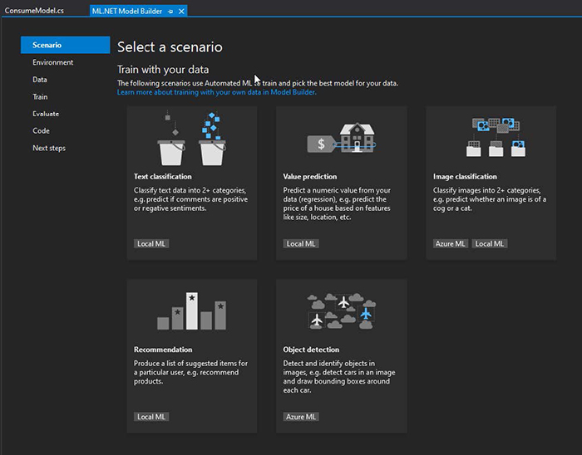
Task: Close the ML.NET Model Builder tab
Action: coord(181,11)
